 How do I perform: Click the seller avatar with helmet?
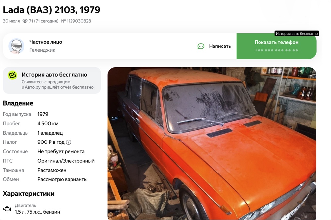coord(16,46)
